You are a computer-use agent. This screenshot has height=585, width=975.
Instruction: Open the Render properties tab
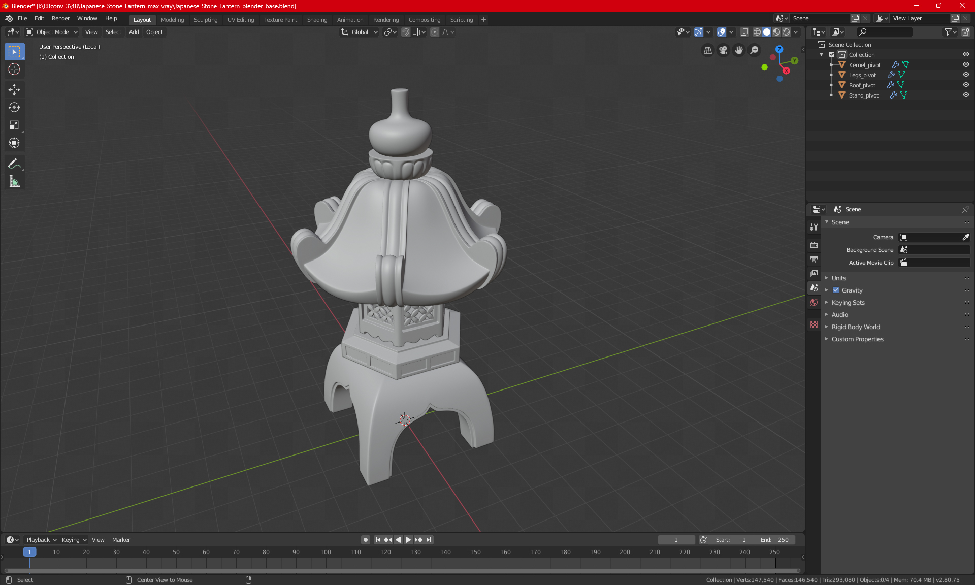click(814, 245)
